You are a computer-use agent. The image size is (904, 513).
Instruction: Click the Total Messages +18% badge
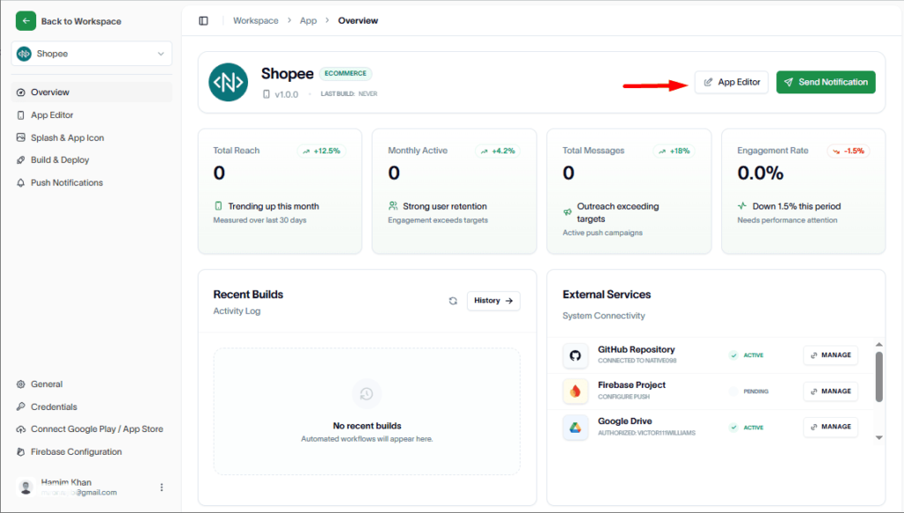[x=674, y=151]
